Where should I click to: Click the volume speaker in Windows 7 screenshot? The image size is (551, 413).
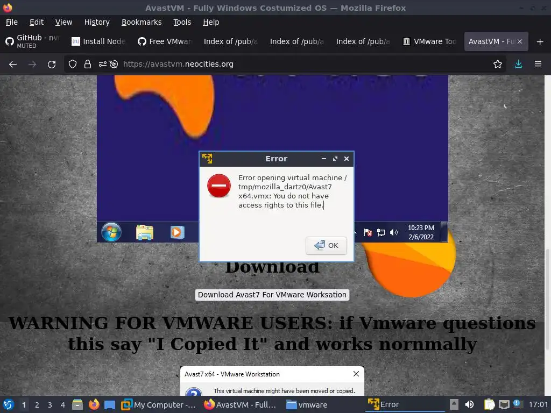point(394,232)
